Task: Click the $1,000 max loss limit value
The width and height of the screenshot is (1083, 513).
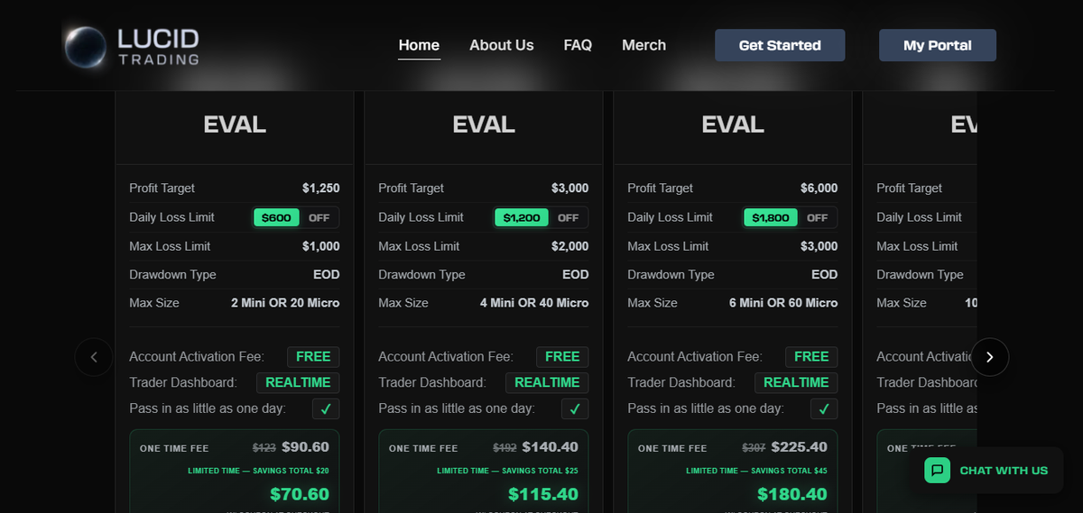Action: [321, 246]
